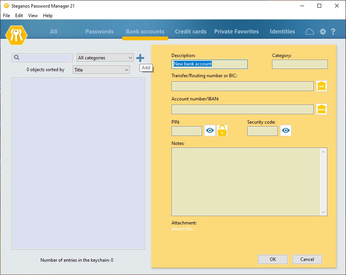346x275 pixels.
Task: Open the IBAN lookup icon
Action: point(321,109)
